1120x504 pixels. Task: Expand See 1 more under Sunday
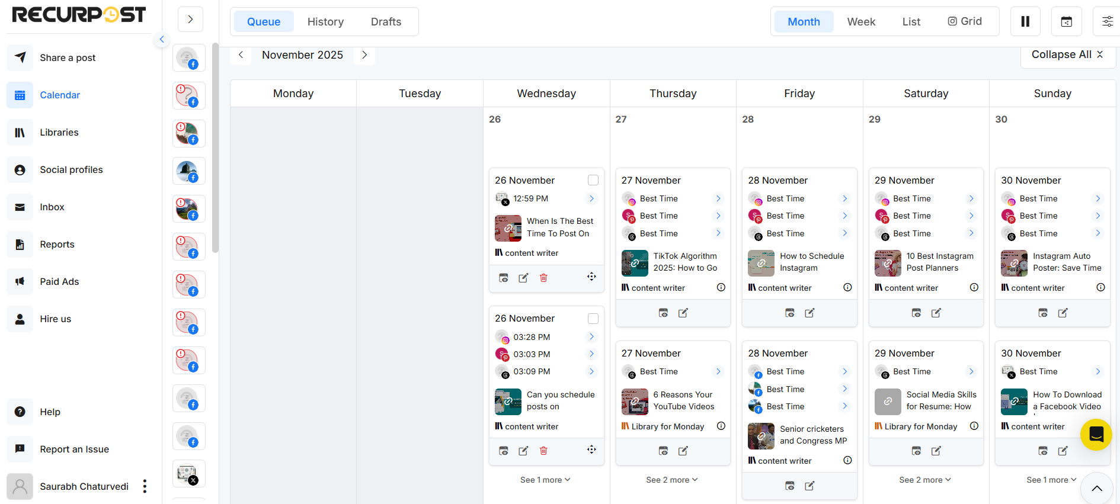(x=1052, y=480)
